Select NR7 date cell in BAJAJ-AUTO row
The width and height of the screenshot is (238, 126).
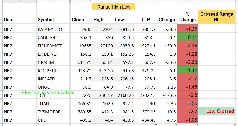[x=20, y=29]
